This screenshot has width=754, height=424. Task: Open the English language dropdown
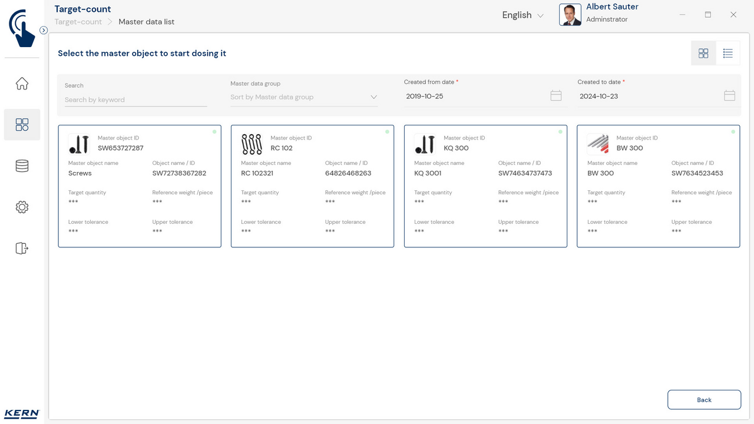[522, 15]
